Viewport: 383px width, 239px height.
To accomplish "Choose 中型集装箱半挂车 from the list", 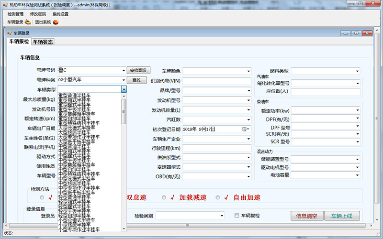I will [x=77, y=165].
